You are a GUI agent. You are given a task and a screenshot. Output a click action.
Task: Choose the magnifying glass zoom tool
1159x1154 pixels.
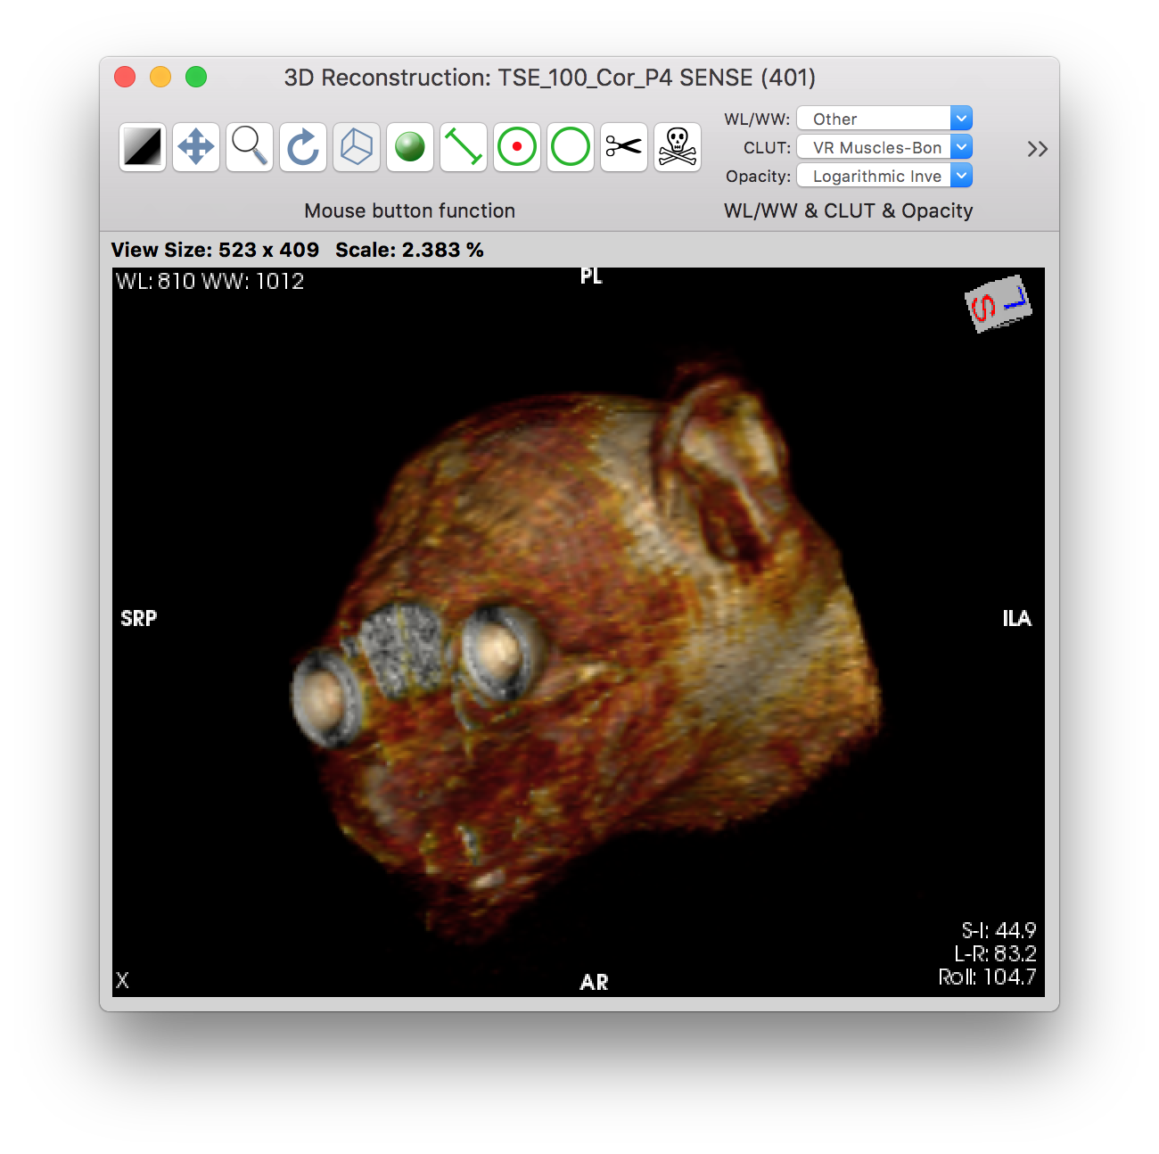pos(250,147)
